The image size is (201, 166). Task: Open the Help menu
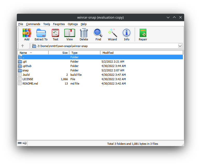84,24
